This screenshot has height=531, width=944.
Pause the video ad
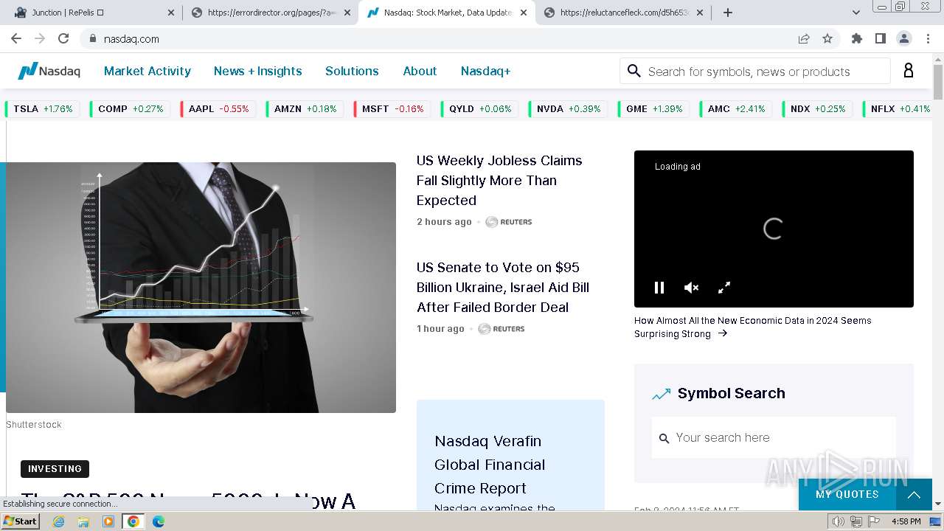tap(659, 288)
